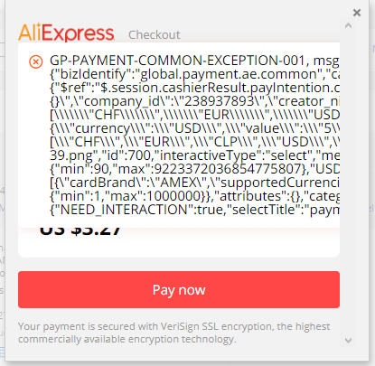Viewport: 375px width, 366px height.
Task: Click the Checkout heading text
Action: click(155, 35)
